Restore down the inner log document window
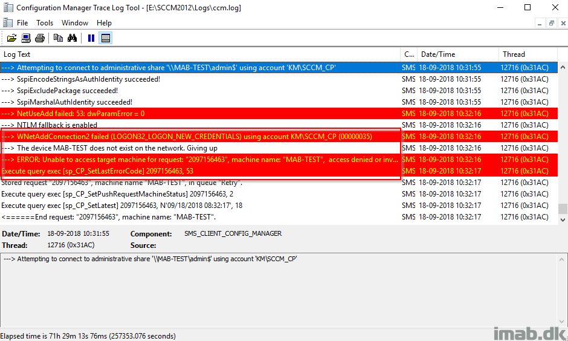The image size is (568, 341). point(551,23)
